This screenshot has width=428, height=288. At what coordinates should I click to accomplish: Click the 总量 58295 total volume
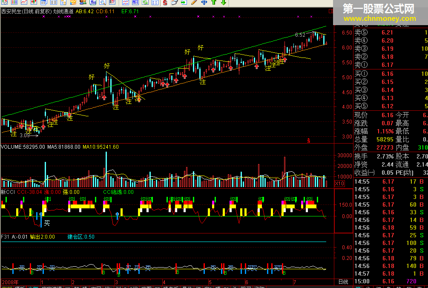tap(385, 139)
